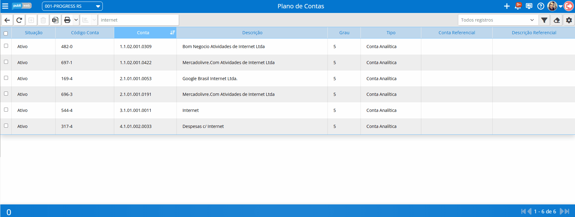Clear filters with the eraser icon
The width and height of the screenshot is (575, 217).
tap(557, 20)
